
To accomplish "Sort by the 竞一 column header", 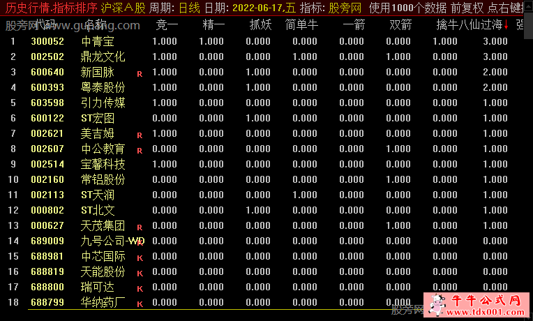I will click(x=167, y=26).
